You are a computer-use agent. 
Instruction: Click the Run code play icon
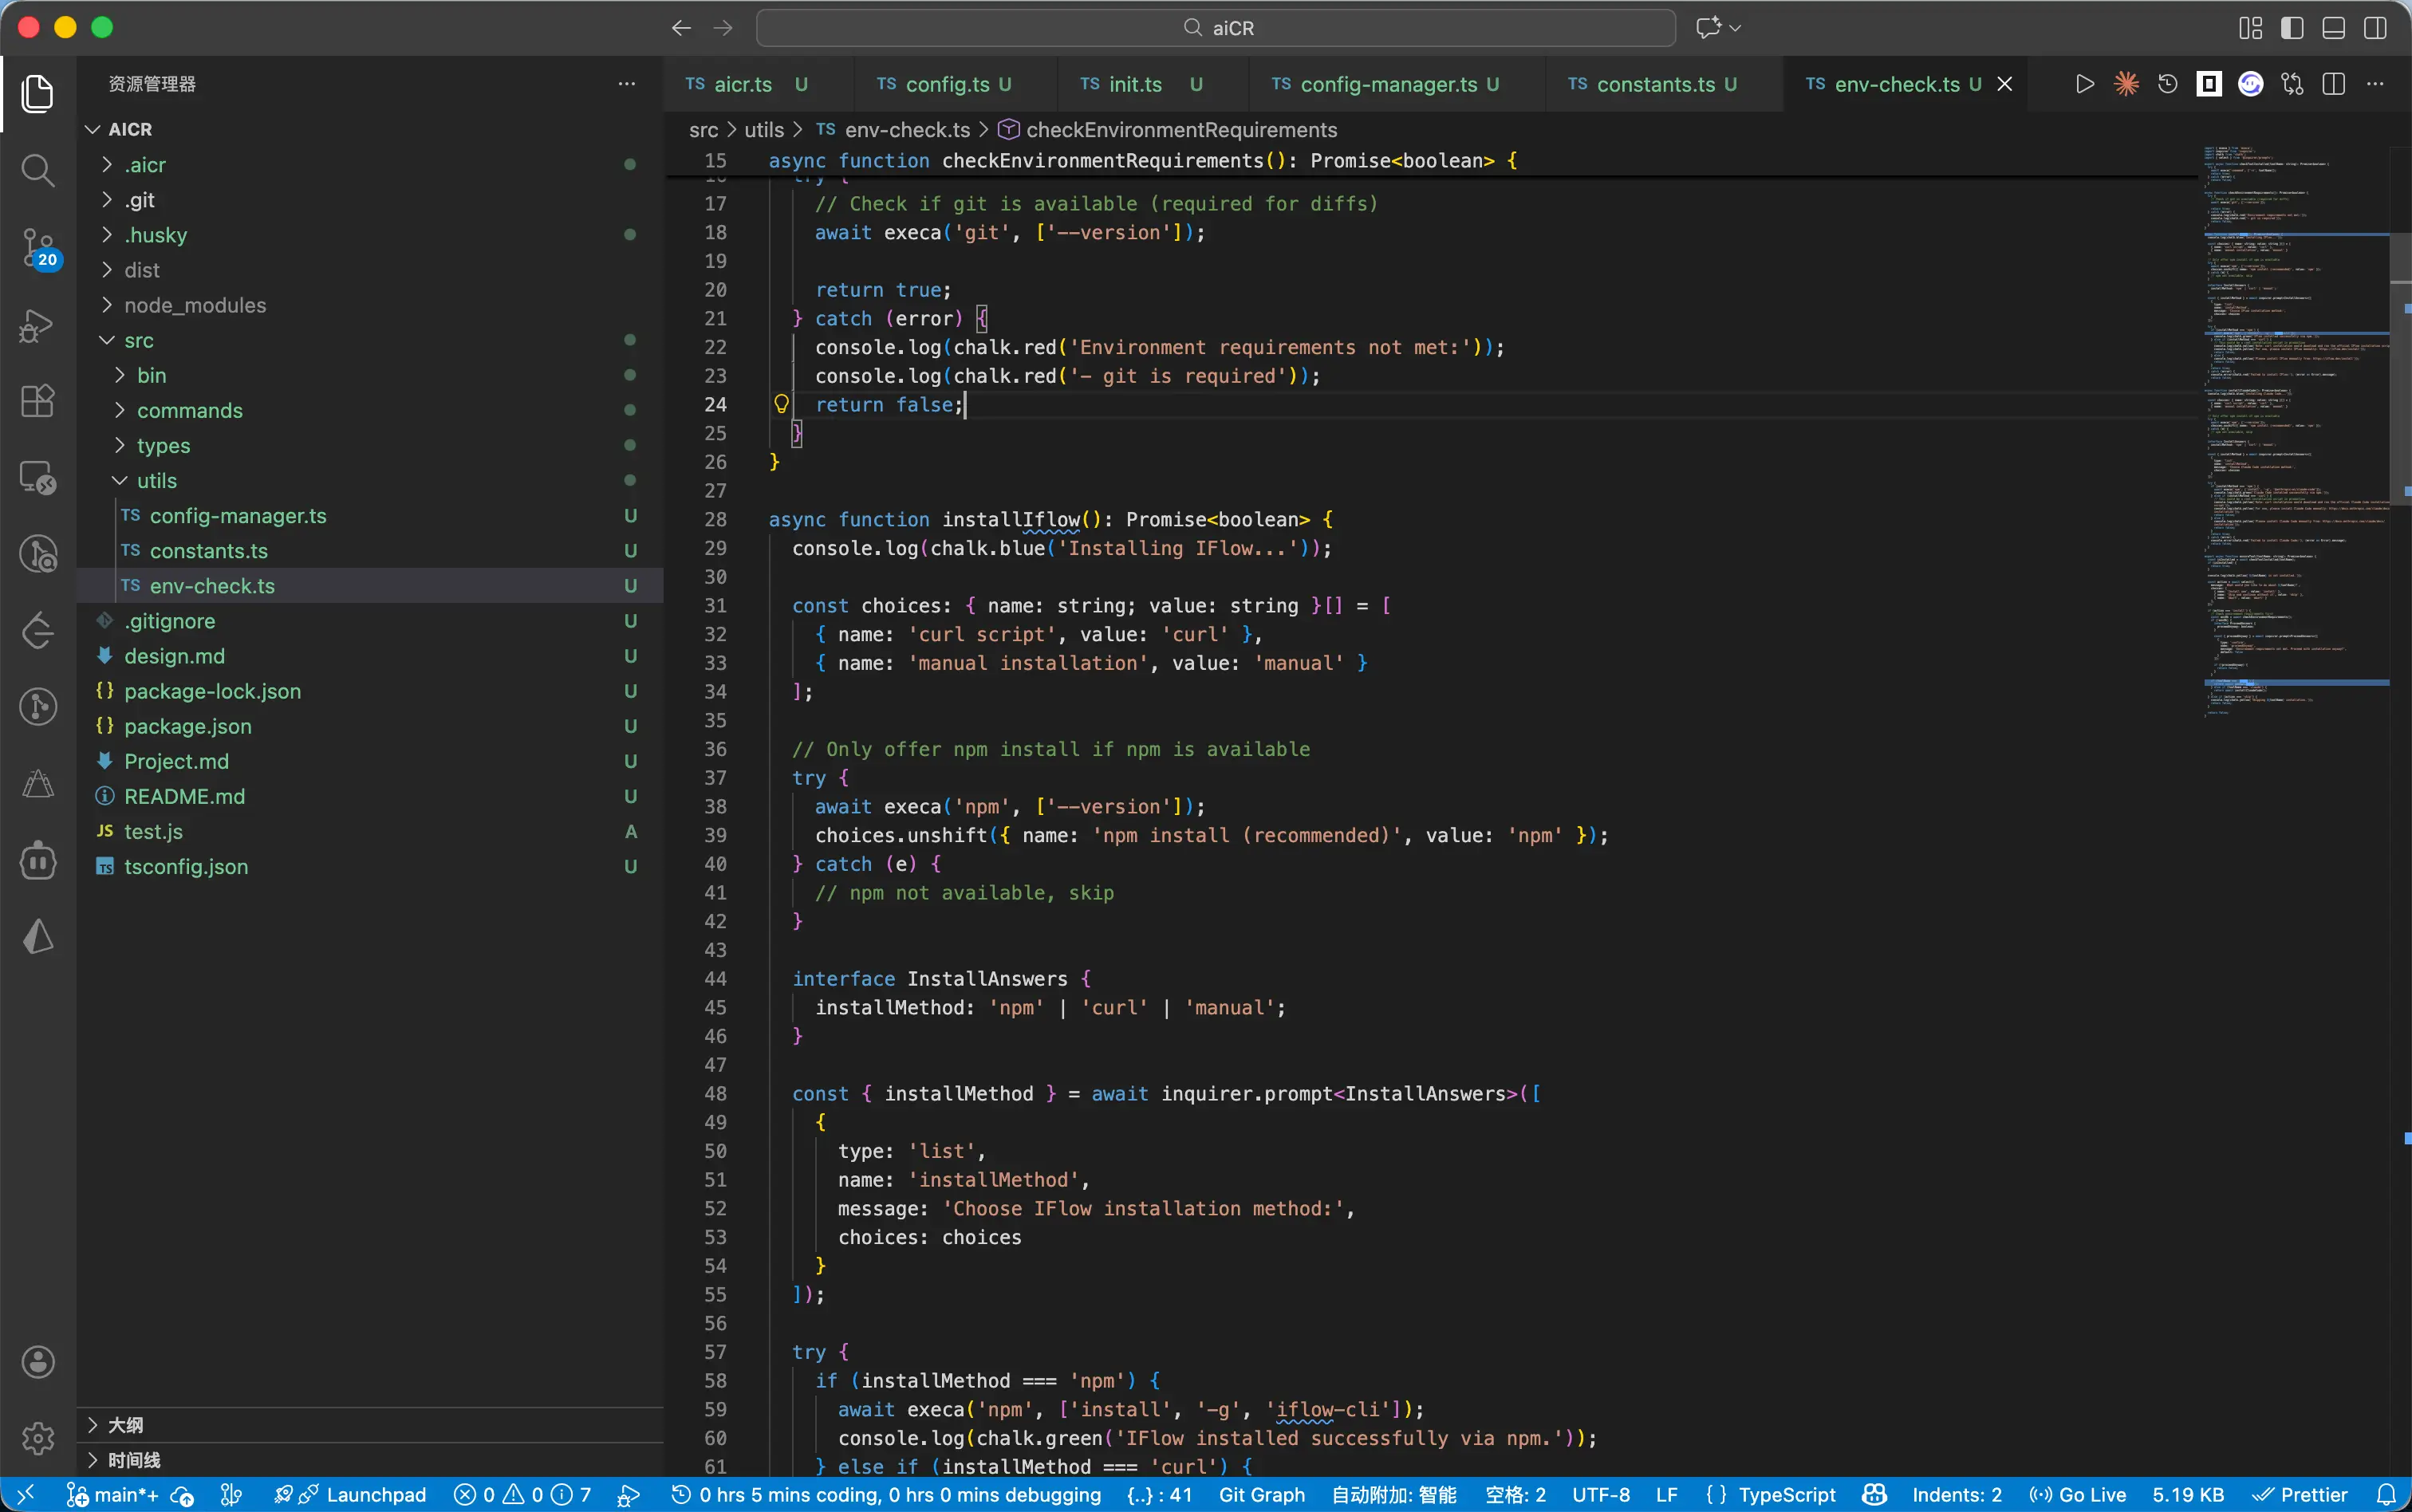[2084, 84]
